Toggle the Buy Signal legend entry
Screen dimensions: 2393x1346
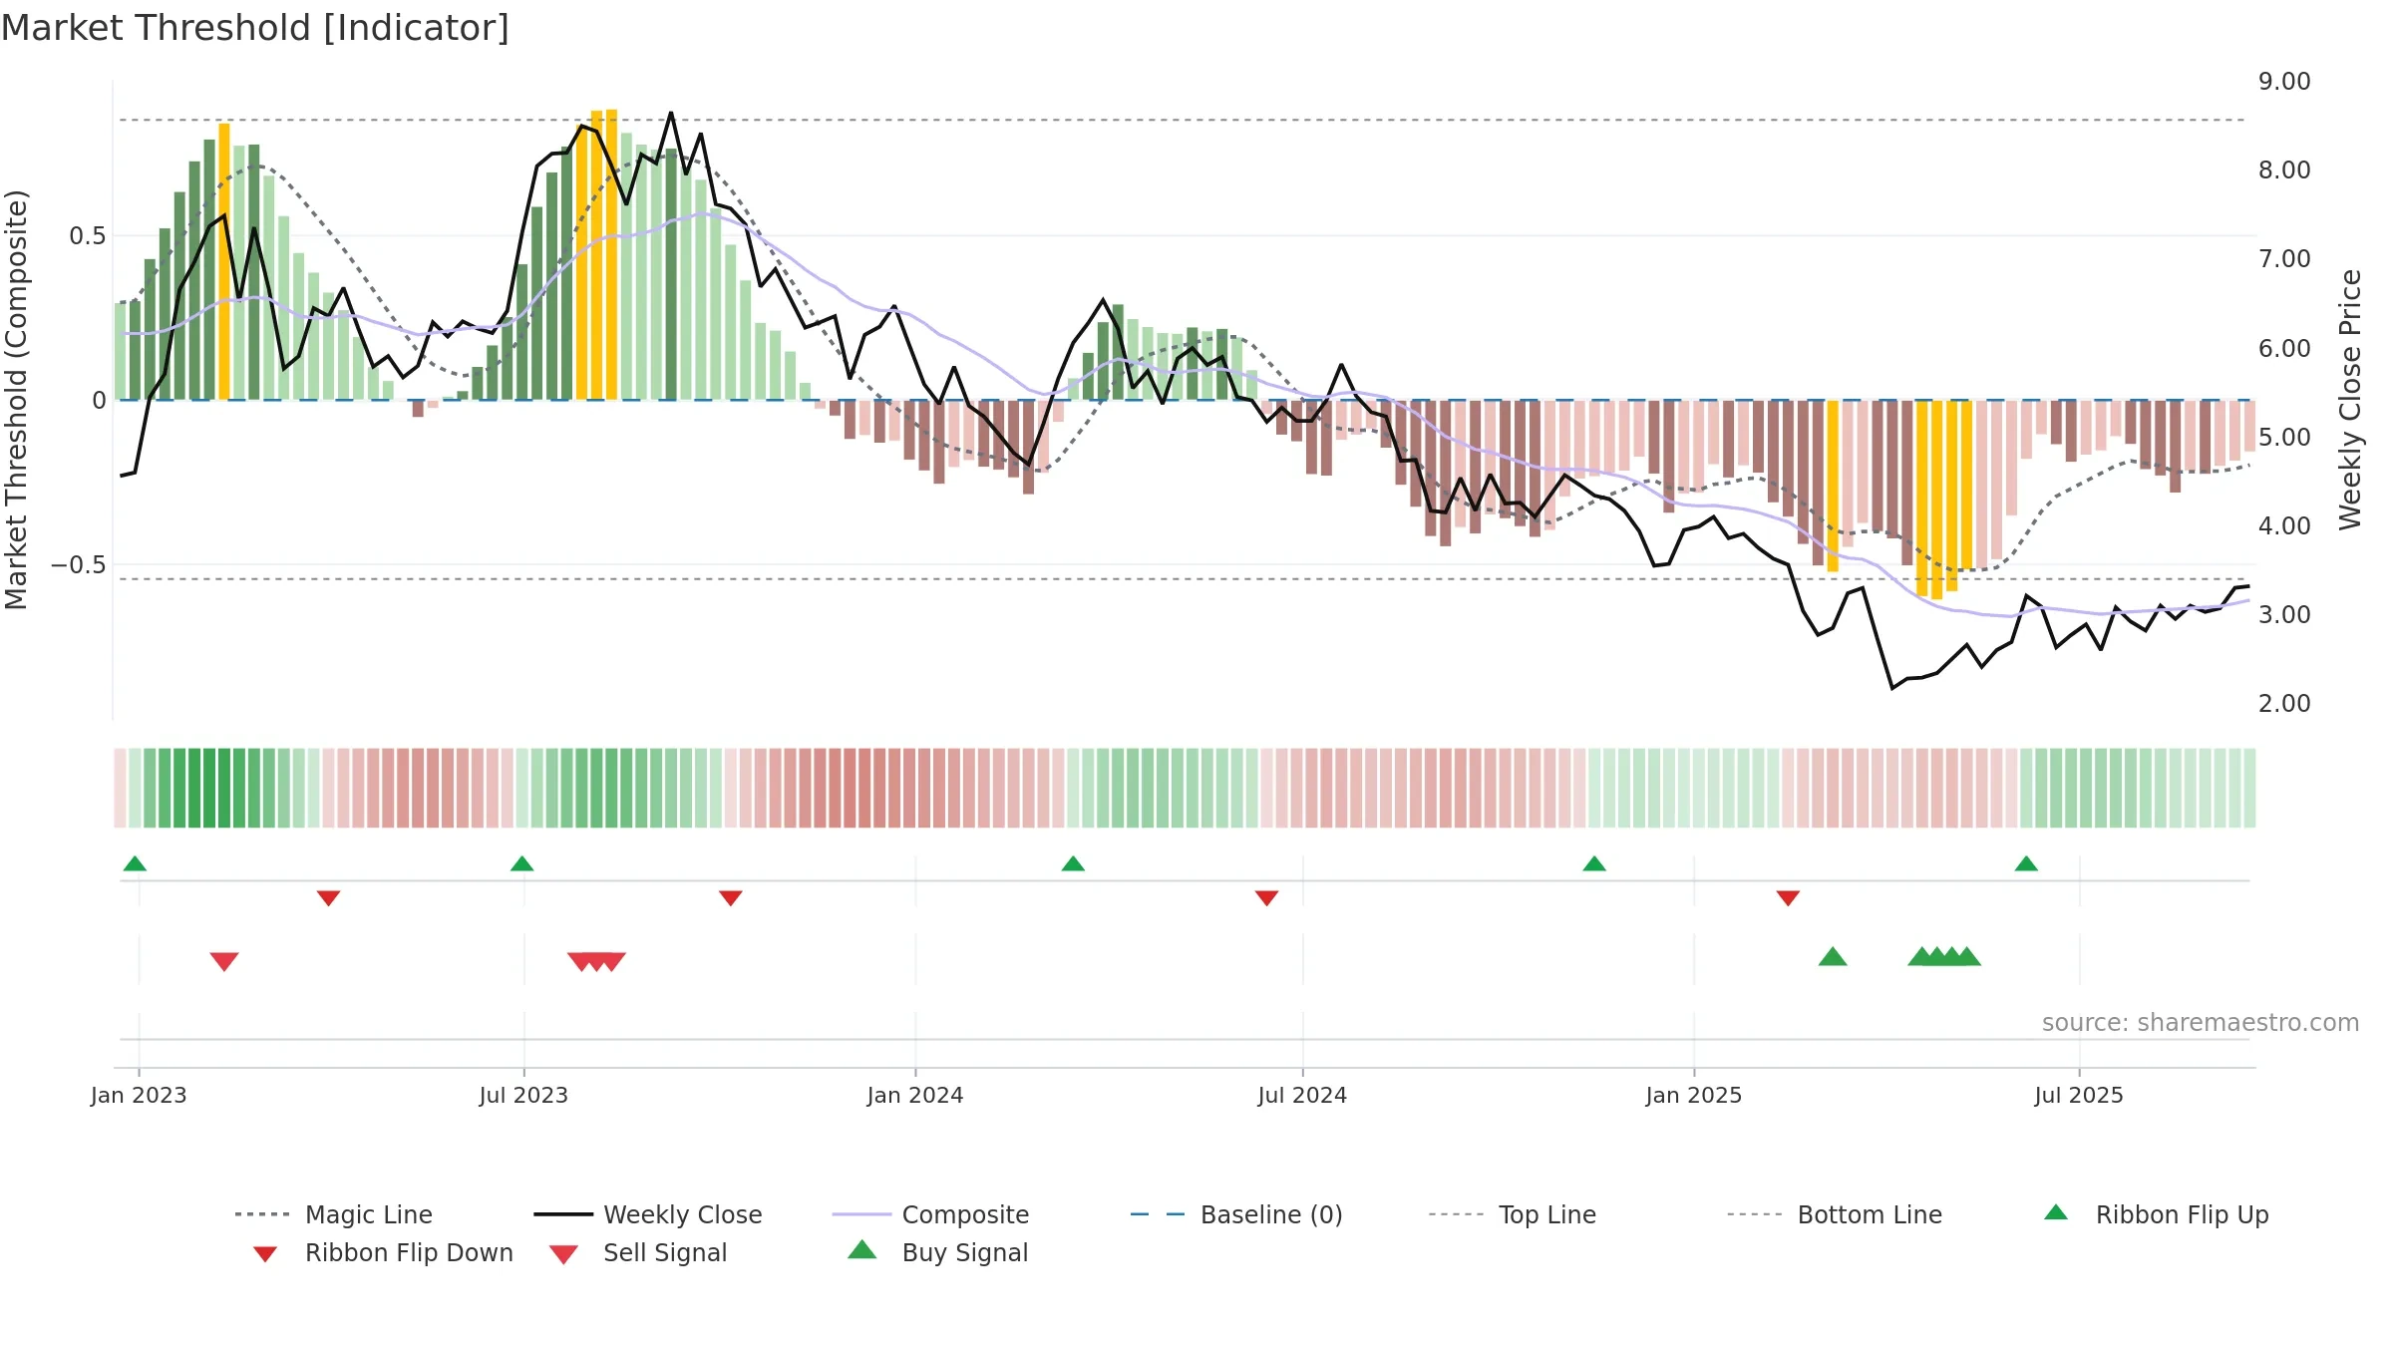[937, 1252]
